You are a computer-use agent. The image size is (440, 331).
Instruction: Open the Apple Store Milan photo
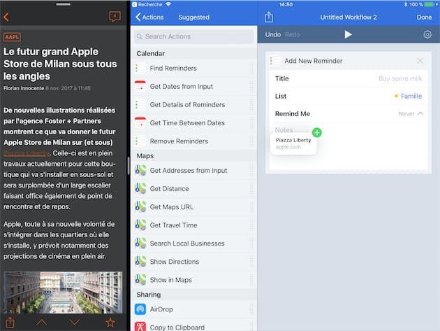(x=63, y=293)
